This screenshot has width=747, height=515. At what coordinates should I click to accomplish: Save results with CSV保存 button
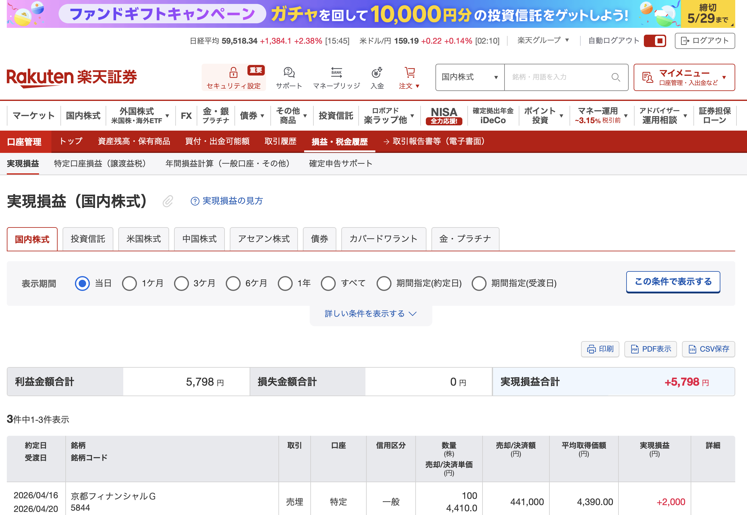(708, 349)
